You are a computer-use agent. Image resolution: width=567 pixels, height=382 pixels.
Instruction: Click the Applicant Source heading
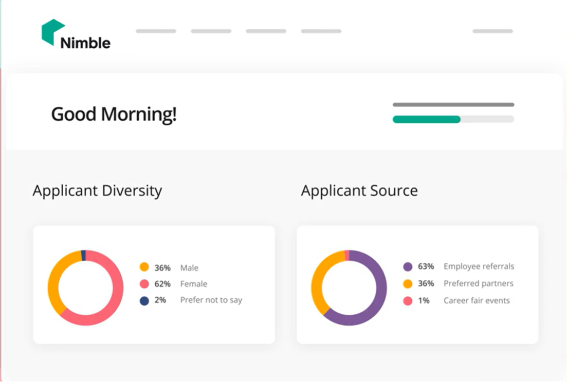[x=359, y=191]
